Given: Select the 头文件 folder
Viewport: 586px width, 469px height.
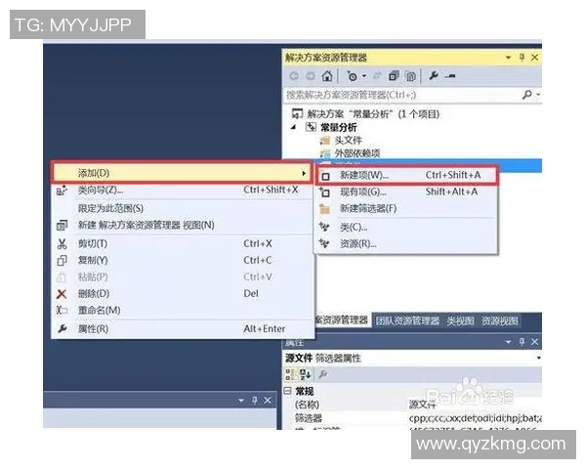Looking at the screenshot, I should (348, 141).
